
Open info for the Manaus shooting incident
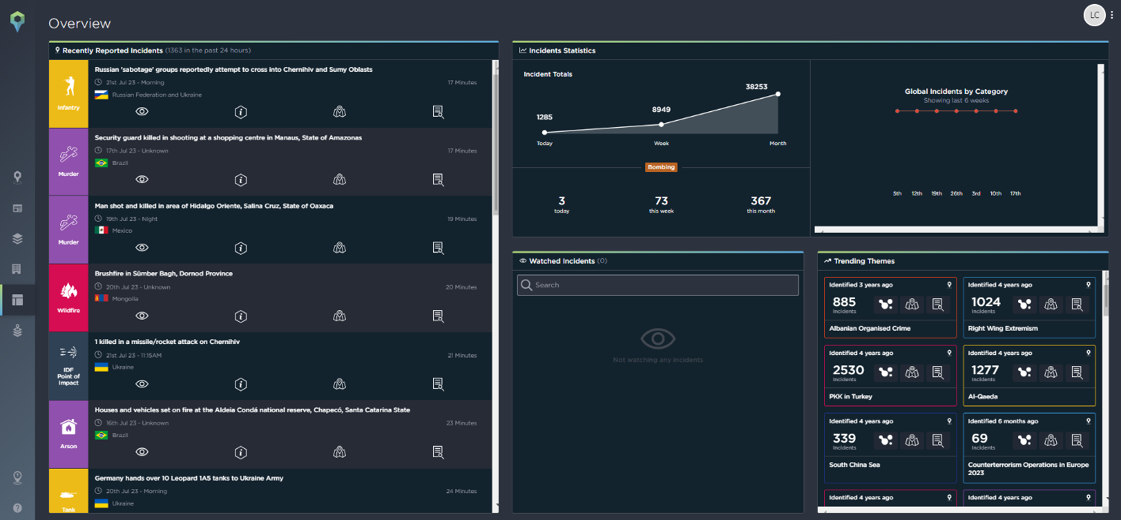pos(241,180)
